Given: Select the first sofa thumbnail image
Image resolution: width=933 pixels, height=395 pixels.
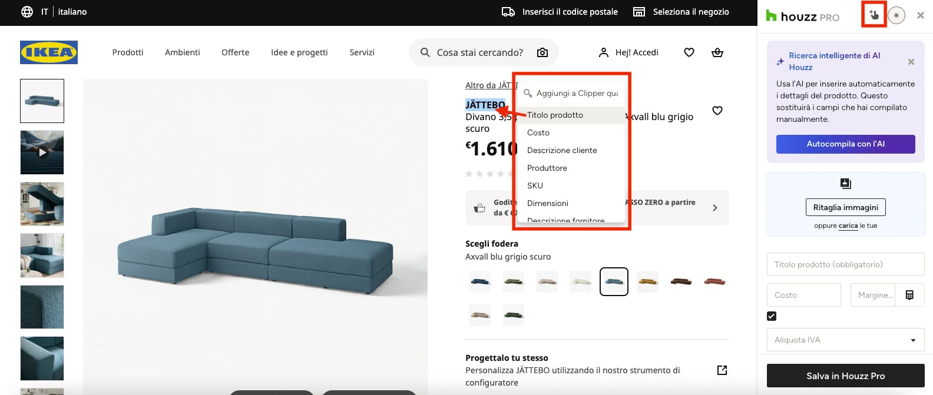Looking at the screenshot, I should click(42, 101).
